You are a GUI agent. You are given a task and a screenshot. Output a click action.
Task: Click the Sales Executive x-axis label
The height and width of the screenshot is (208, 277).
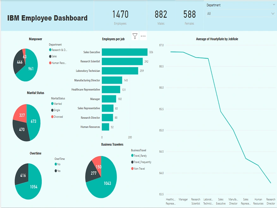point(221,201)
